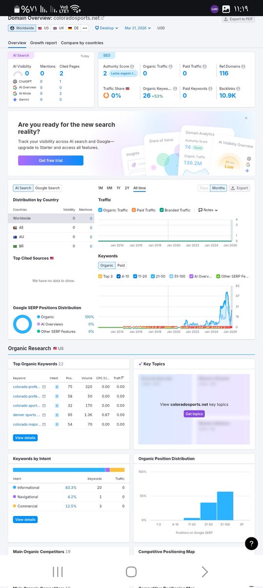The height and width of the screenshot is (588, 263).
Task: Select the DE database chip
Action: (x=73, y=28)
